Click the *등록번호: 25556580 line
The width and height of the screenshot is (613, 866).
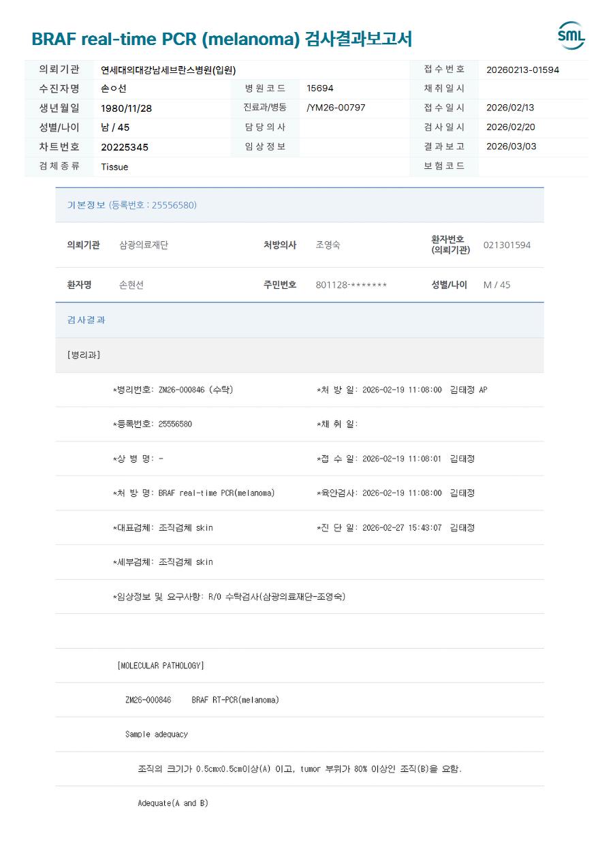coord(153,424)
